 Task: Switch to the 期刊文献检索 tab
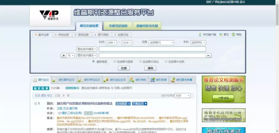89,26
